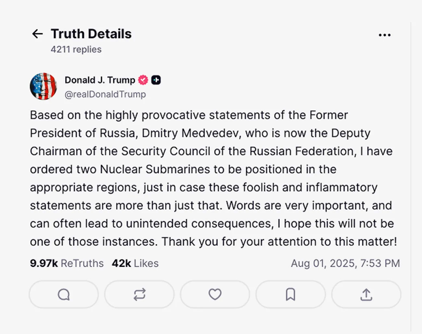Click the post text mentioning Dmitry Medvedev
The width and height of the screenshot is (422, 334).
click(200, 133)
